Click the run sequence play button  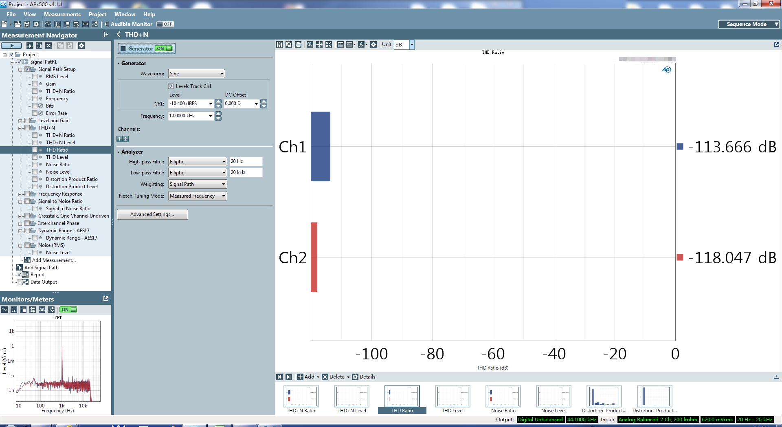12,46
